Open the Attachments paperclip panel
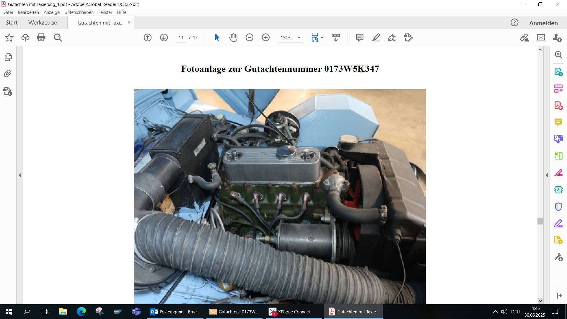The width and height of the screenshot is (567, 319). [x=8, y=74]
